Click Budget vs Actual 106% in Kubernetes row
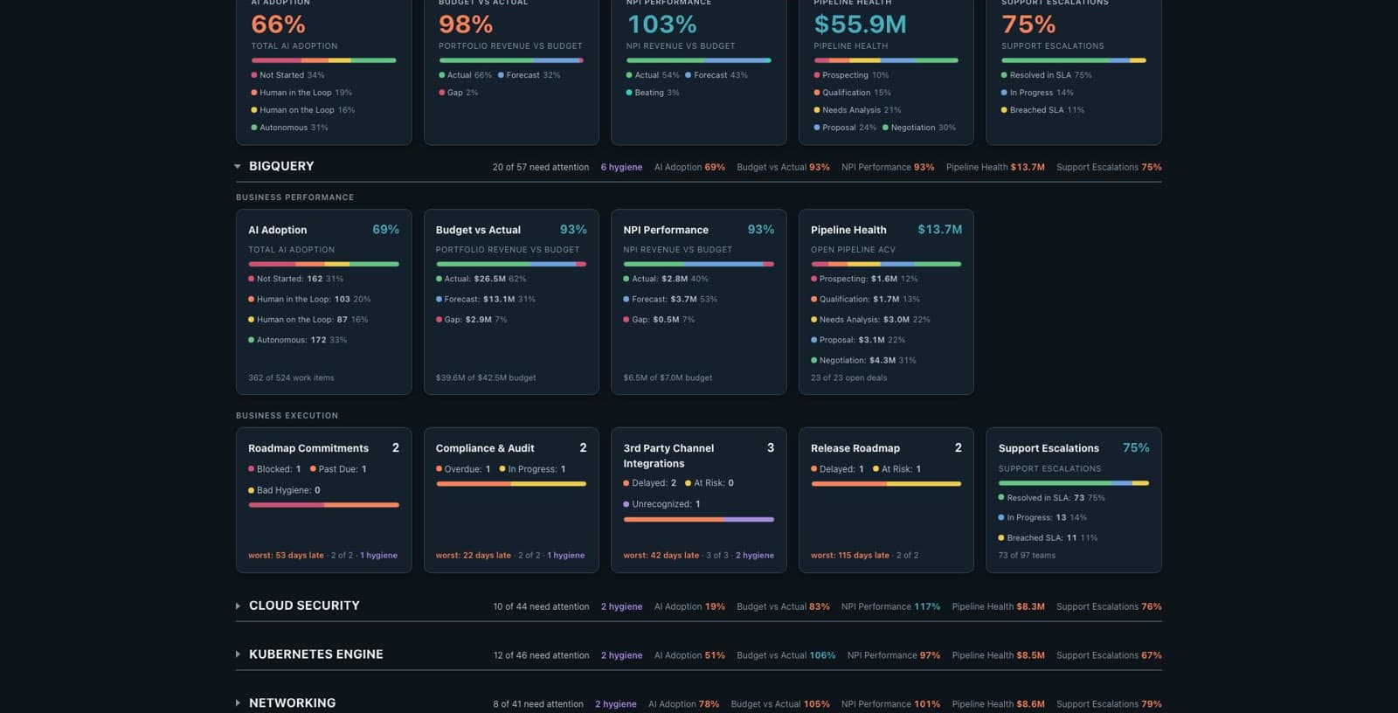Screen dimensions: 1398x713 point(786,655)
